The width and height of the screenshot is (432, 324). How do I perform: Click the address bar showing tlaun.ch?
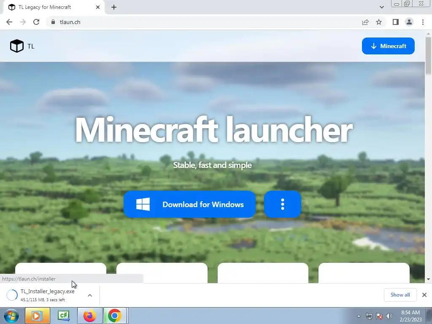tap(204, 22)
